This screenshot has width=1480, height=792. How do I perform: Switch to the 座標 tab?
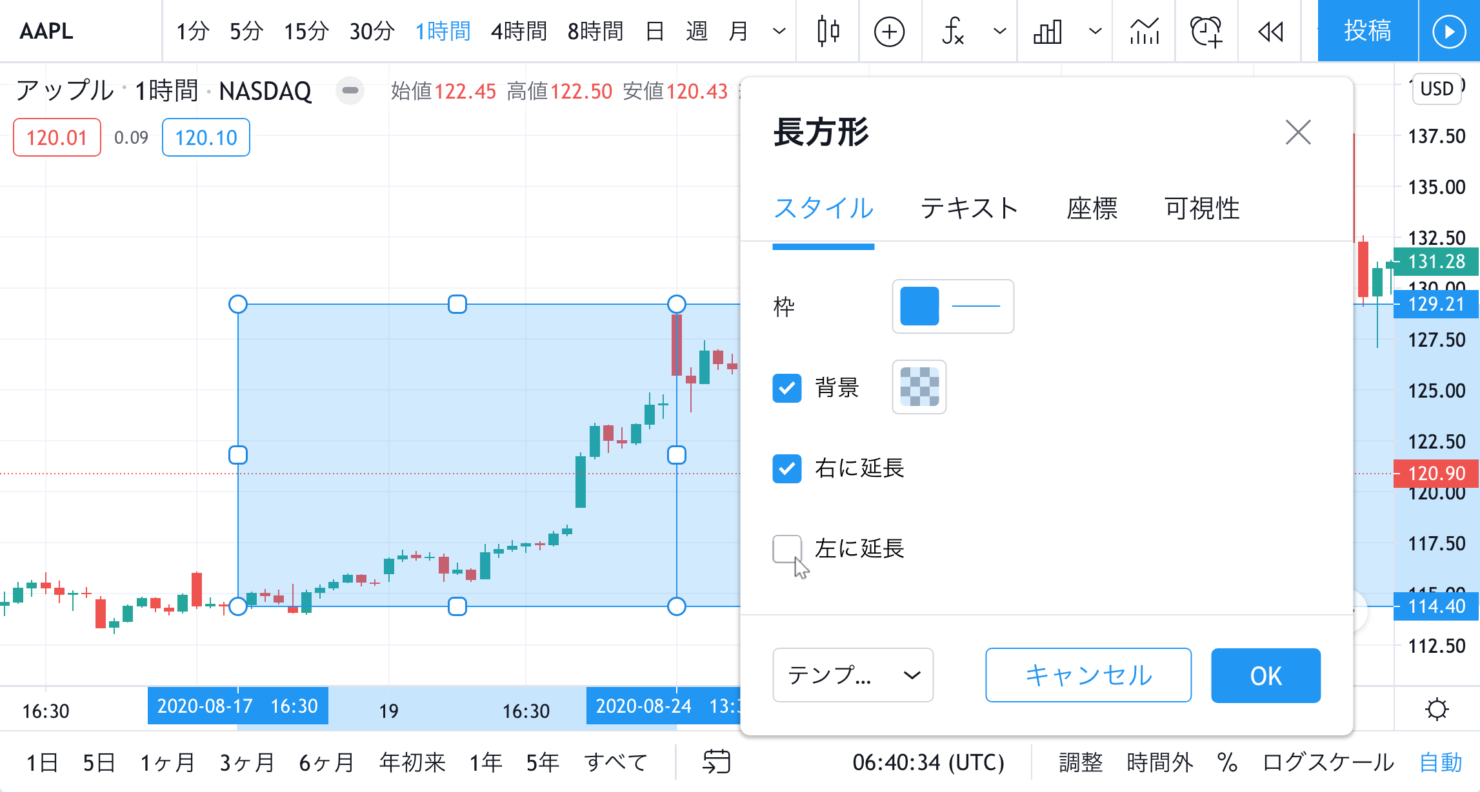pyautogui.click(x=1092, y=208)
